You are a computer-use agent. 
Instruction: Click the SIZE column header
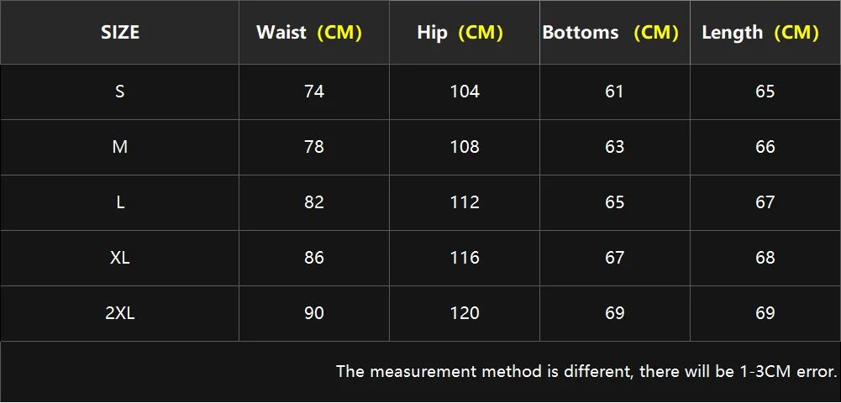tap(120, 33)
